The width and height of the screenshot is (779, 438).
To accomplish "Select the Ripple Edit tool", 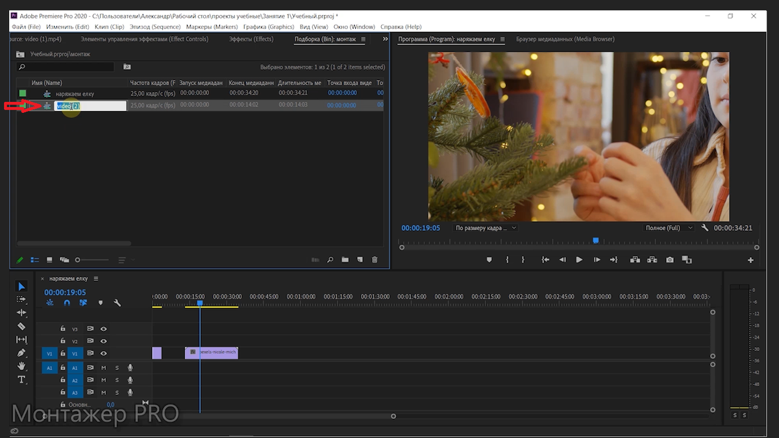I will click(21, 313).
